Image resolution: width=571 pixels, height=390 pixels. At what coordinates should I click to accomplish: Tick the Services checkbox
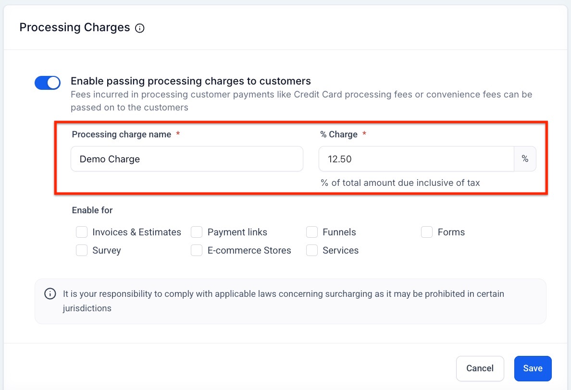pyautogui.click(x=312, y=250)
